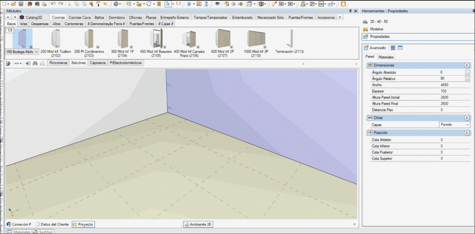475x234 pixels.
Task: Toggle the 3D view icon
Action: tap(206, 4)
